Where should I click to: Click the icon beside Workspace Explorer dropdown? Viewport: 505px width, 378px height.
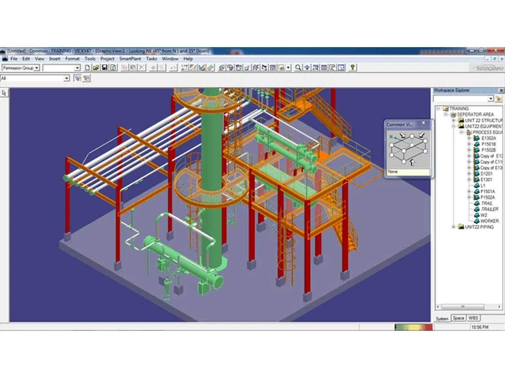(498, 99)
